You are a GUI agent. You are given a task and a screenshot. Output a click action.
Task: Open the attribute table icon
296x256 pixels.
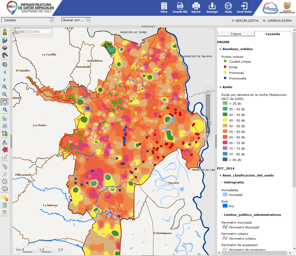pyautogui.click(x=5, y=212)
